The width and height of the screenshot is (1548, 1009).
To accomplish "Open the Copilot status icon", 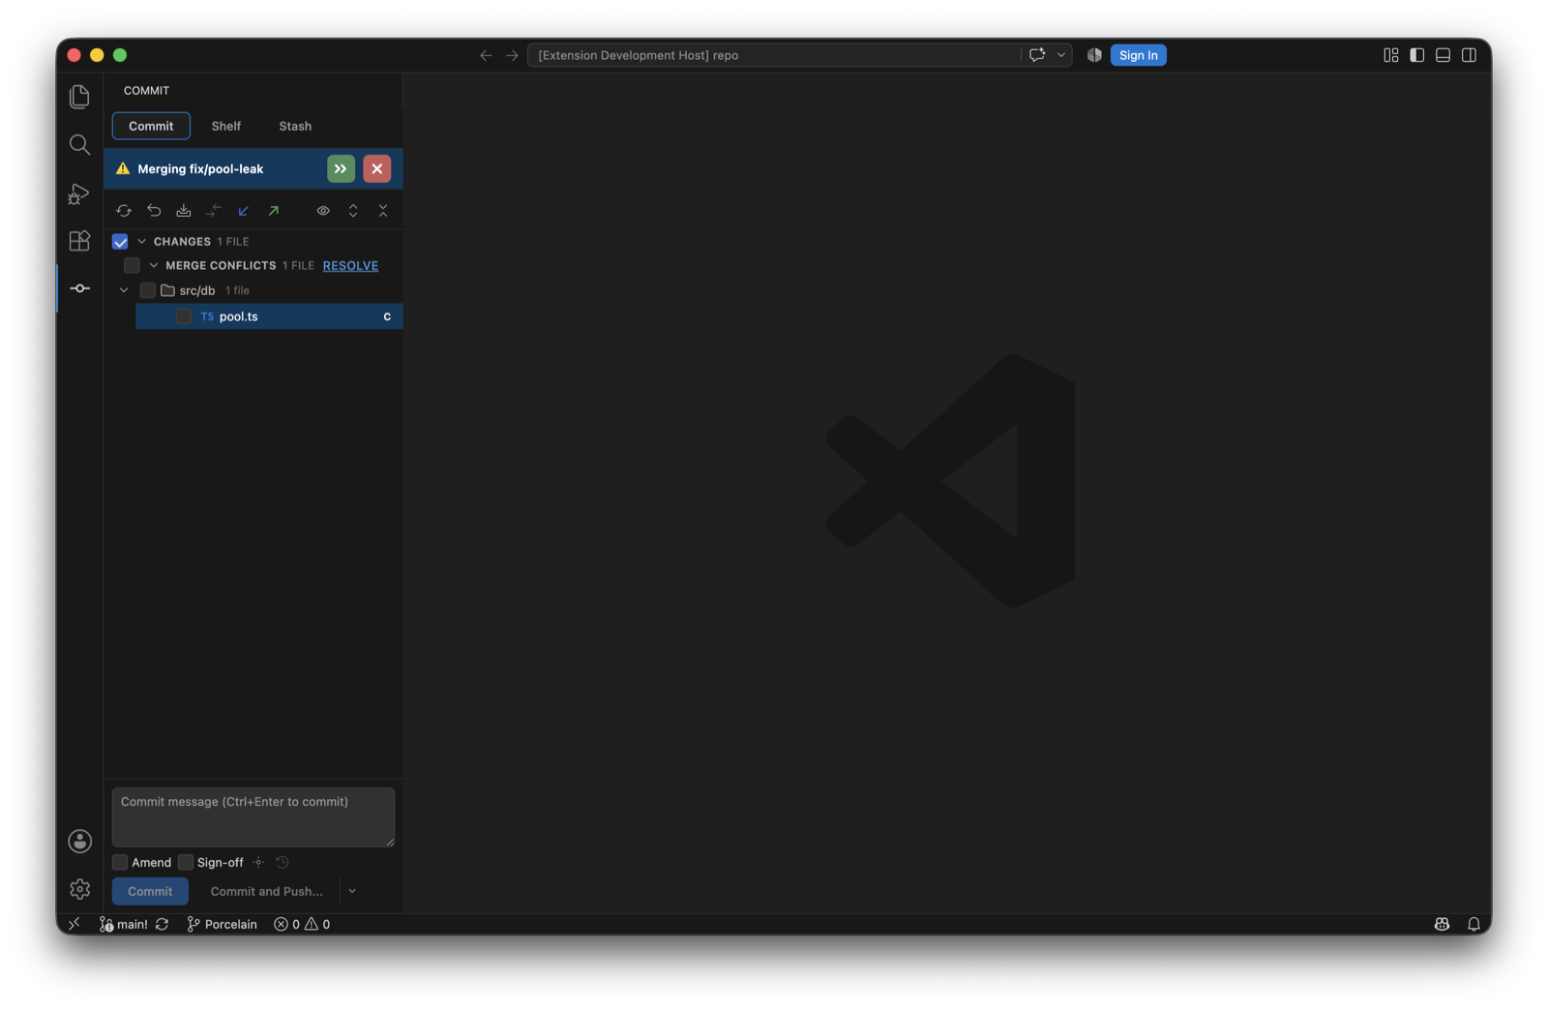I will [x=1442, y=924].
